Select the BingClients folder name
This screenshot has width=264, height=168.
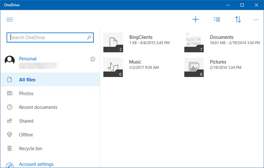[141, 37]
